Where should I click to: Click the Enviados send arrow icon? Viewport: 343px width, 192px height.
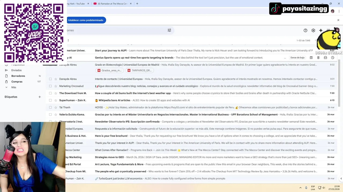pyautogui.click(x=6, y=70)
